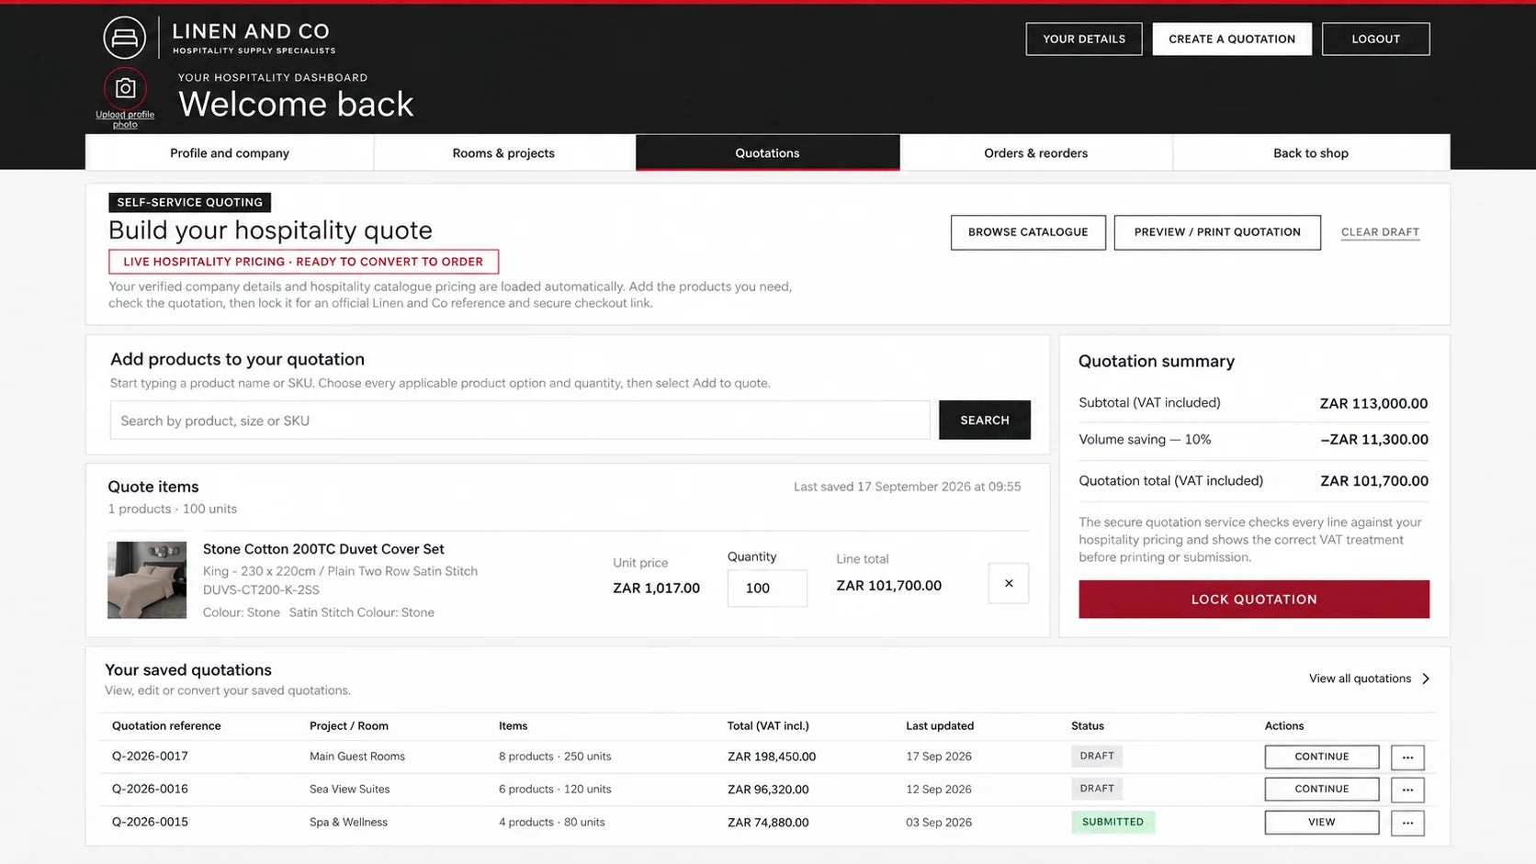The image size is (1536, 864).
Task: Click total ZAR 198,450.00 cell
Action: [x=772, y=757]
